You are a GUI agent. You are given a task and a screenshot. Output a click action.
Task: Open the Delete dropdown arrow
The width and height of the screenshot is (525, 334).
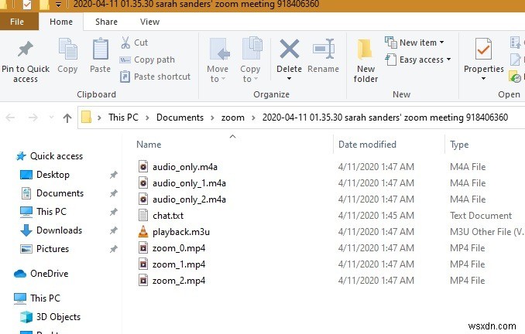pyautogui.click(x=289, y=79)
